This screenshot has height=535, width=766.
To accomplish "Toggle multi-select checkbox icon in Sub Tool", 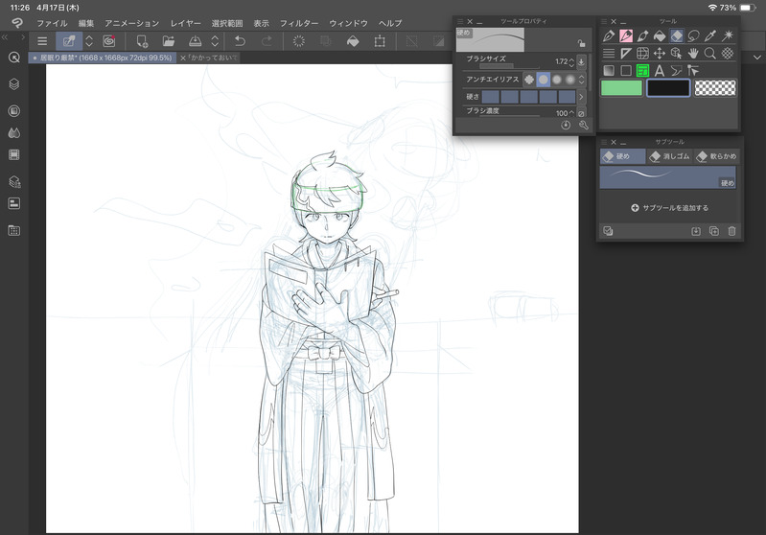I will tap(608, 231).
